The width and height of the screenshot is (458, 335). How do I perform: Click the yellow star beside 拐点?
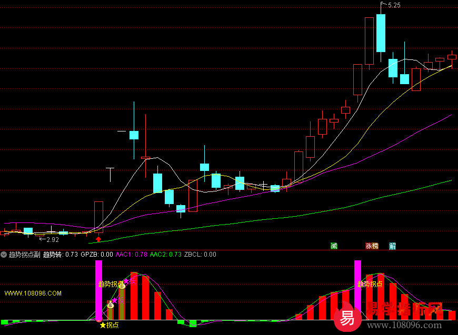103,325
